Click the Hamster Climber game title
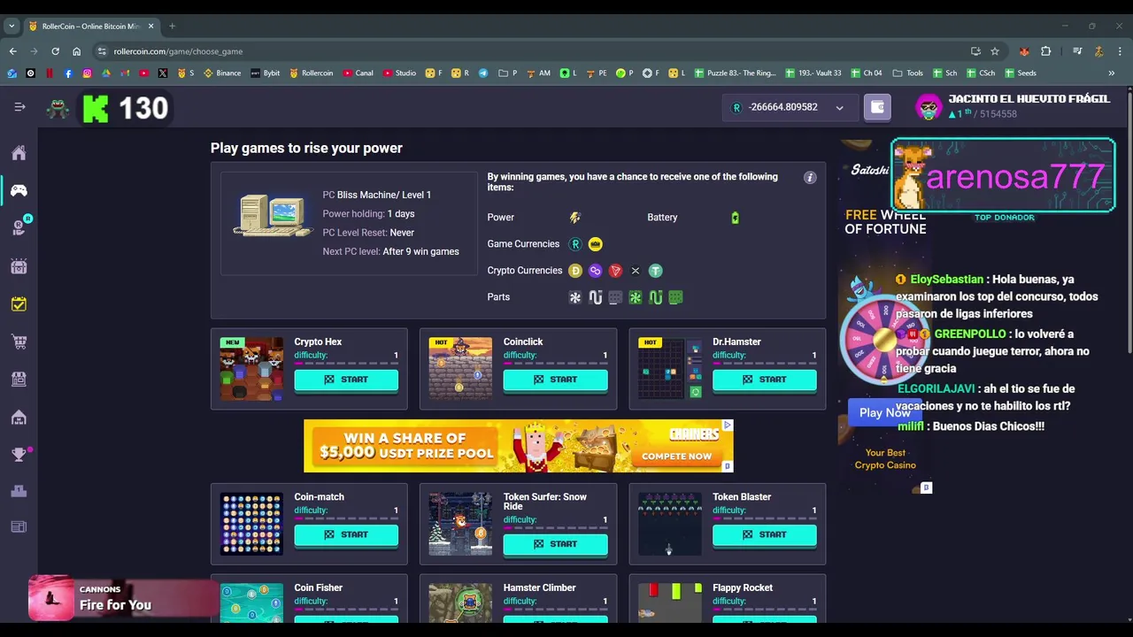 click(539, 587)
